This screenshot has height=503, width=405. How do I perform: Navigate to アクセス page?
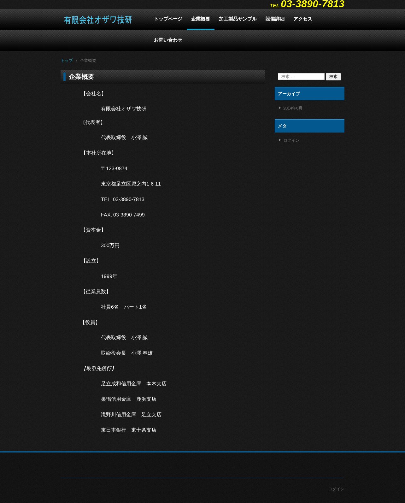tap(303, 19)
